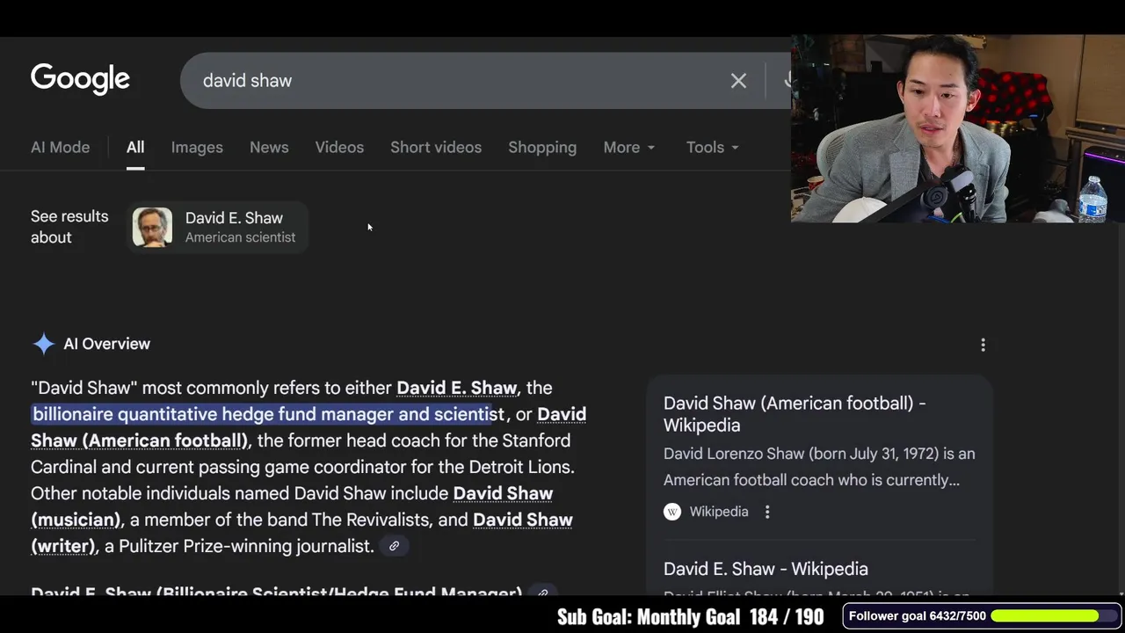Click the See results about label

tap(69, 227)
